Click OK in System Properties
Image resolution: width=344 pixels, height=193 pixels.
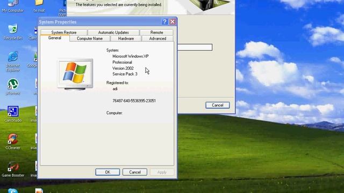tap(107, 172)
